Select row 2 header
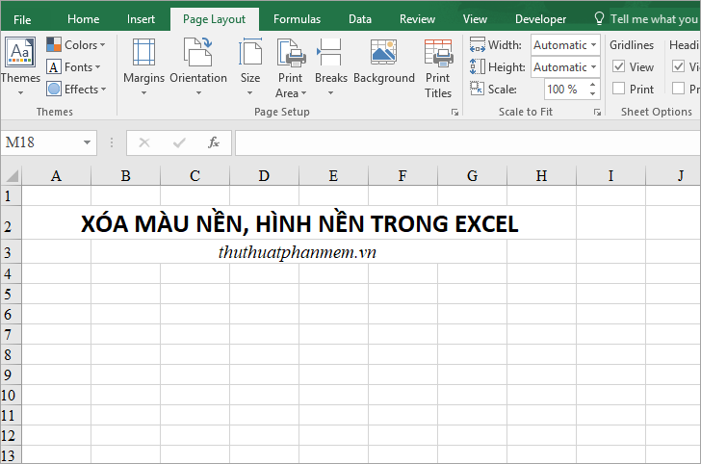 [11, 222]
